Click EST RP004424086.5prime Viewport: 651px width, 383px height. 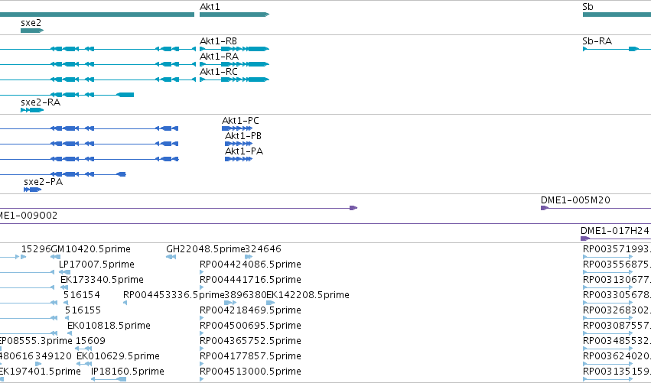point(250,265)
